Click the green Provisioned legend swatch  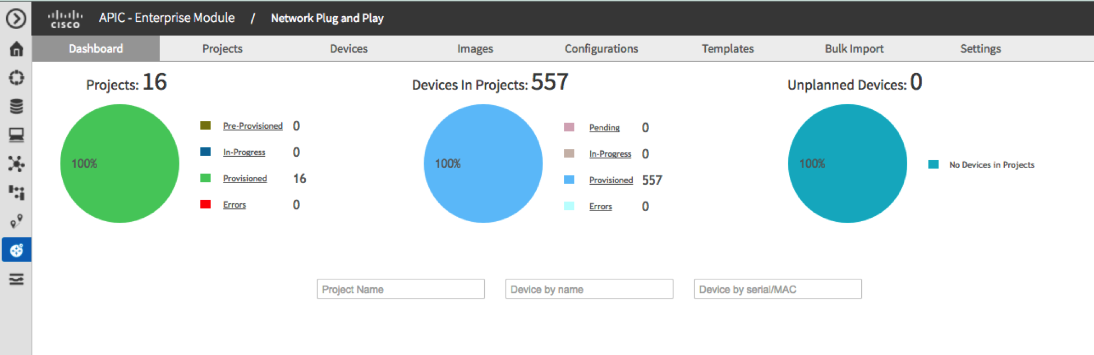click(x=205, y=178)
